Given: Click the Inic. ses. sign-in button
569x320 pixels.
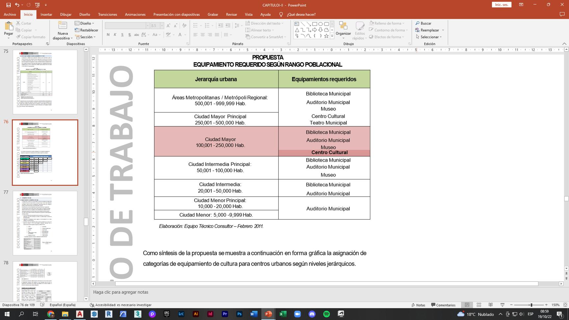Looking at the screenshot, I should 502,5.
